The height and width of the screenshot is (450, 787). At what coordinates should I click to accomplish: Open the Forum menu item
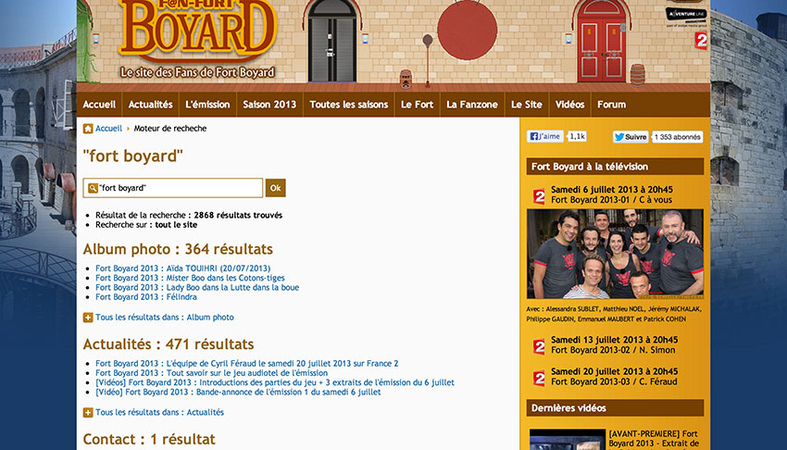(x=611, y=105)
